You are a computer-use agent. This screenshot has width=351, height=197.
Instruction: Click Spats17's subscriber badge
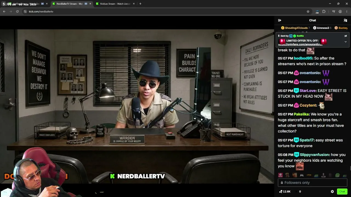click(x=296, y=140)
